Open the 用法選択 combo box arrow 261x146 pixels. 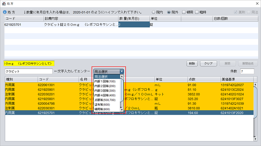pos(122,71)
